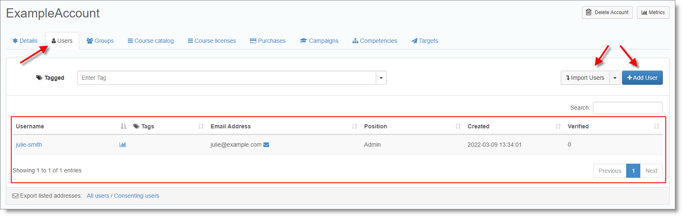Image resolution: width=682 pixels, height=216 pixels.
Task: Click julie-smith's metrics bar chart icon
Action: 122,145
